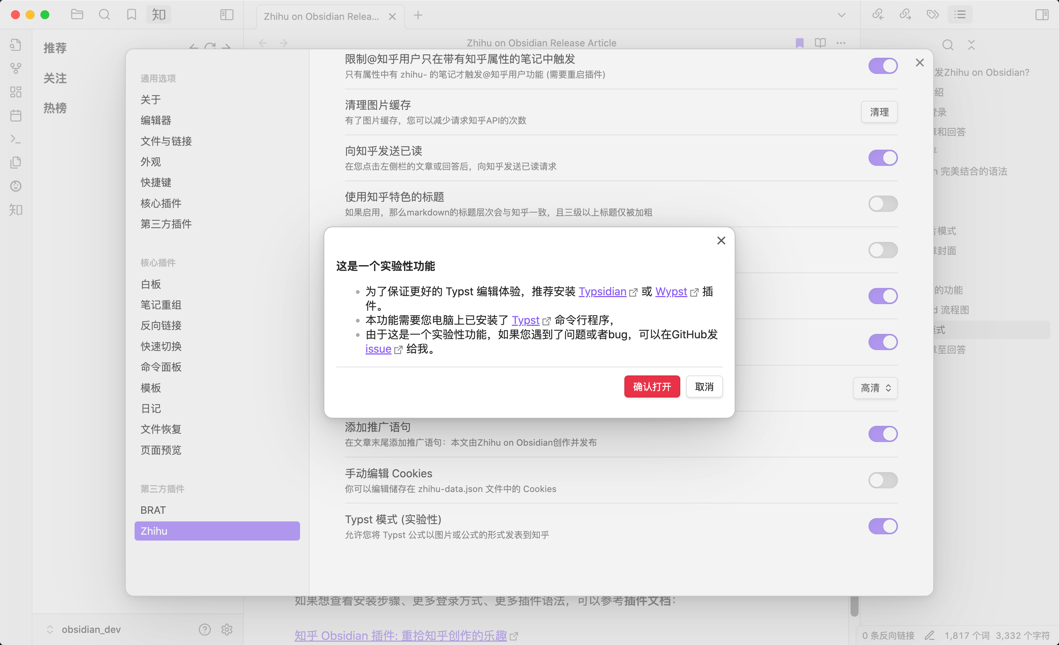Disable the 向知乎发送已读 toggle

click(883, 158)
